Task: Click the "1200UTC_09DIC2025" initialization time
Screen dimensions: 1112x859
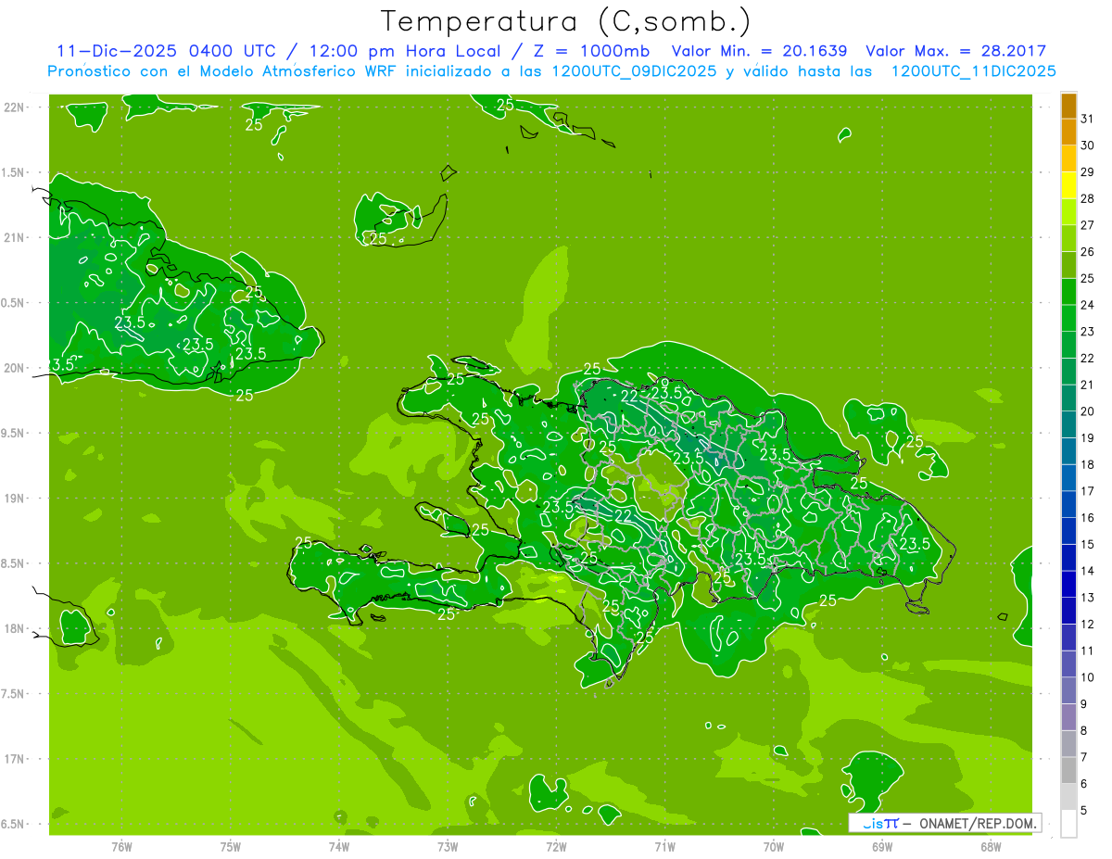Action: (636, 71)
